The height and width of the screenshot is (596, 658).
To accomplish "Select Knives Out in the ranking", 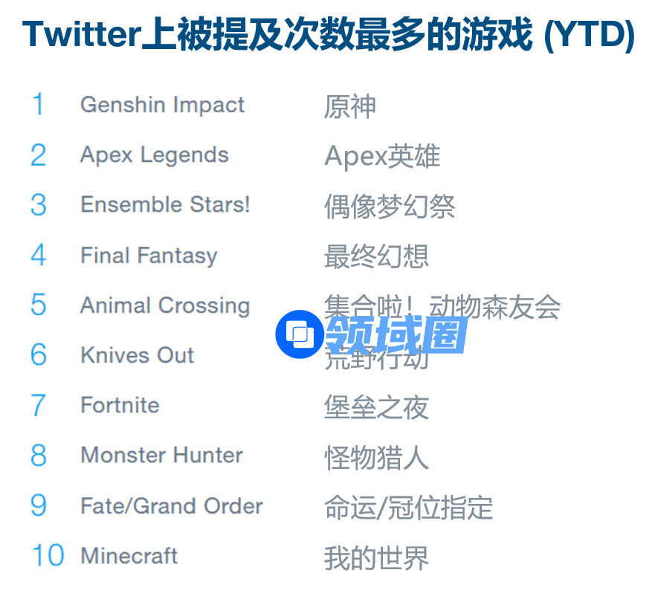I will pyautogui.click(x=138, y=355).
